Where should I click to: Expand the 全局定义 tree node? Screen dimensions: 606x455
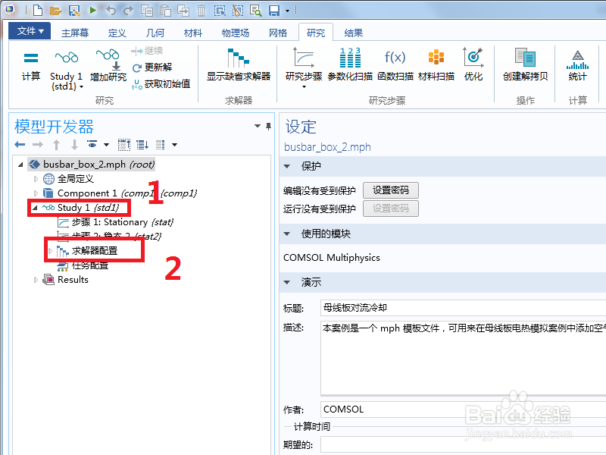coord(36,179)
